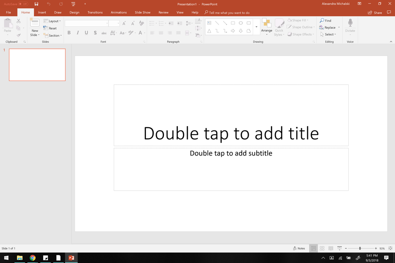Click the Arrange icon in Drawing group

(266, 23)
